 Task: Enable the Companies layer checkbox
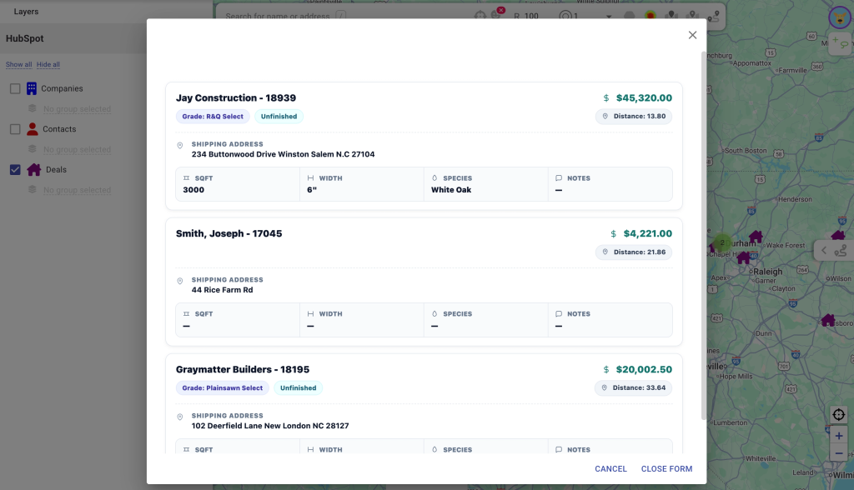click(x=15, y=88)
